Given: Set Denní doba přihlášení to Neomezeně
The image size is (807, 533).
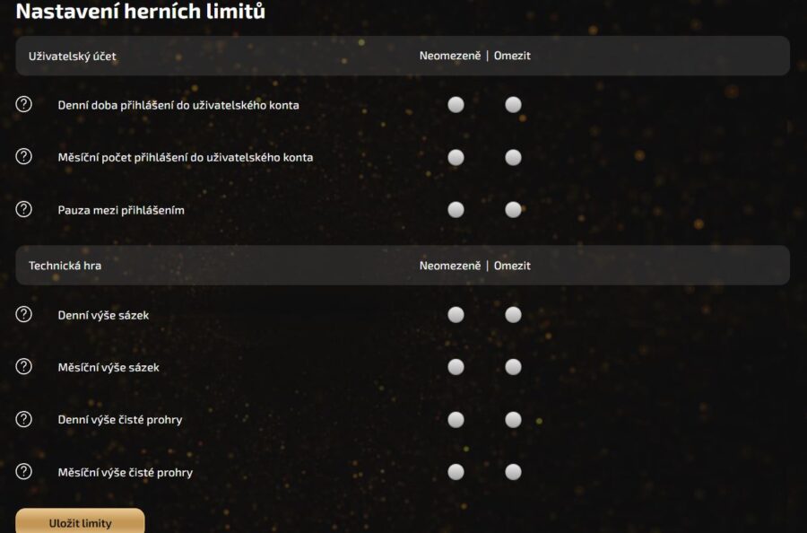Looking at the screenshot, I should point(456,105).
